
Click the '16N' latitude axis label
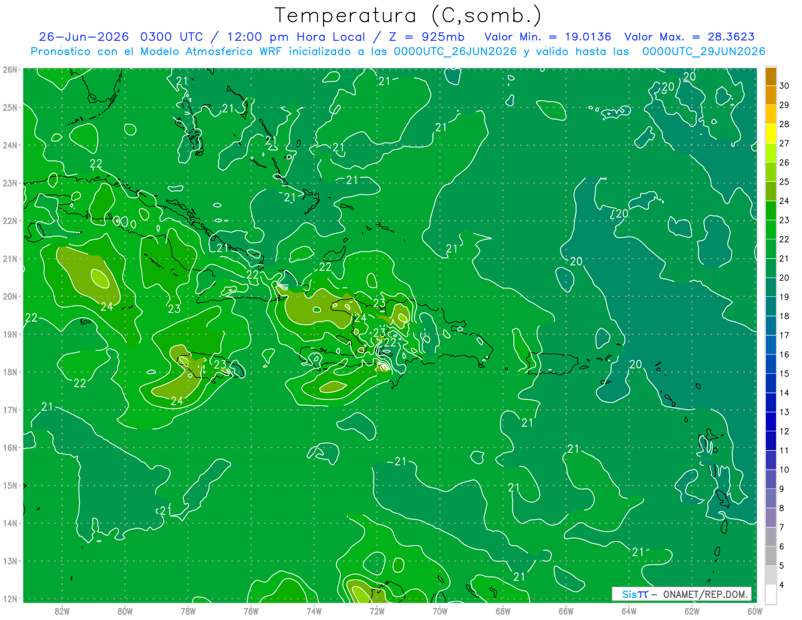10,447
